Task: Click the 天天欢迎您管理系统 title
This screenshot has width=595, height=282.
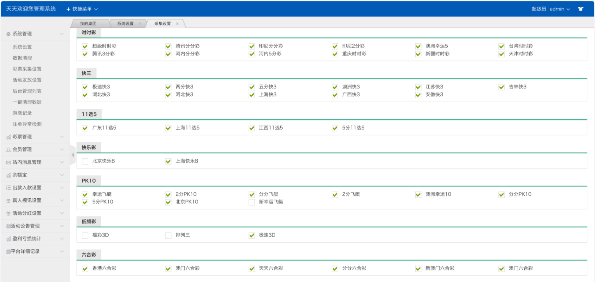Action: click(x=31, y=9)
